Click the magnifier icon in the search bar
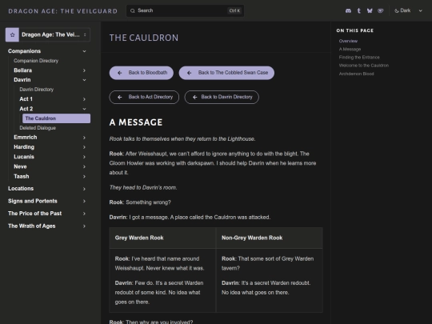Image resolution: width=432 pixels, height=324 pixels. point(133,10)
